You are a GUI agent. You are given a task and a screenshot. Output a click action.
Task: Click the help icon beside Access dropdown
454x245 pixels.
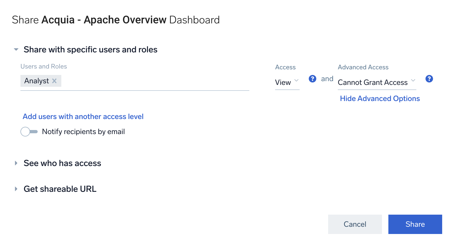click(312, 79)
